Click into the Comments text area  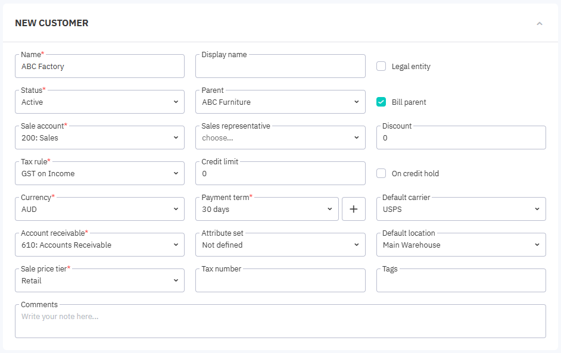tap(280, 322)
